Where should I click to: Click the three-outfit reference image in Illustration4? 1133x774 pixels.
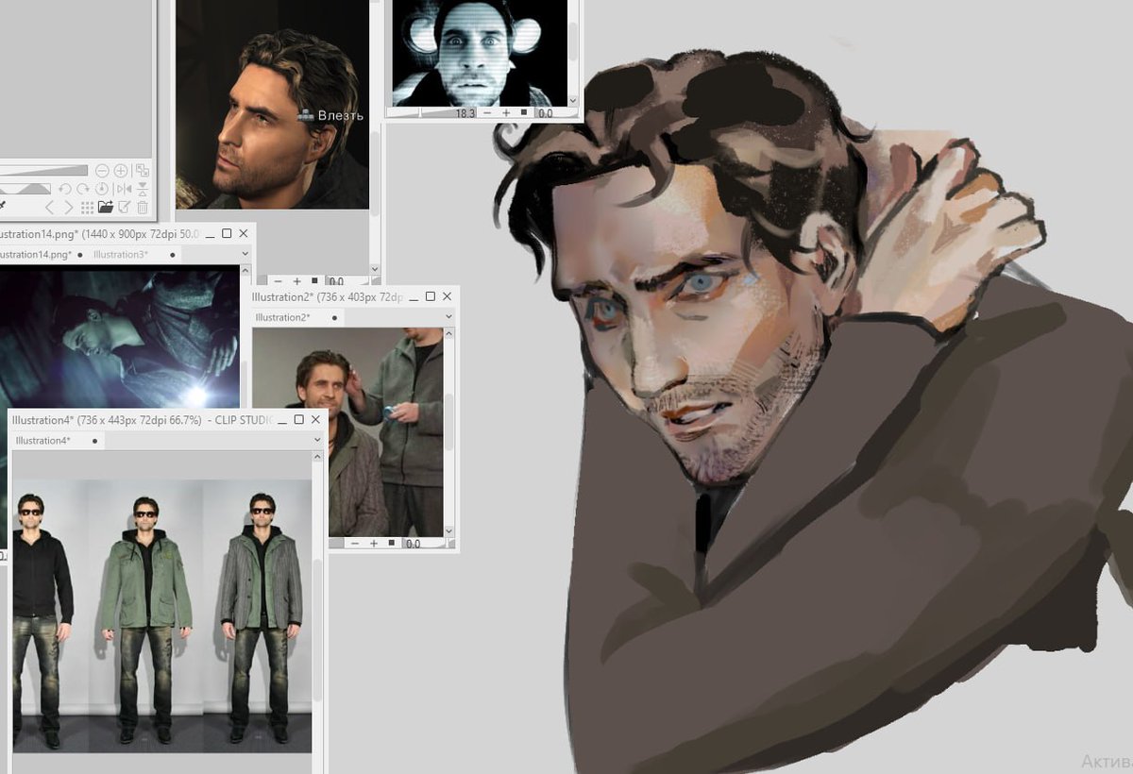pyautogui.click(x=162, y=615)
